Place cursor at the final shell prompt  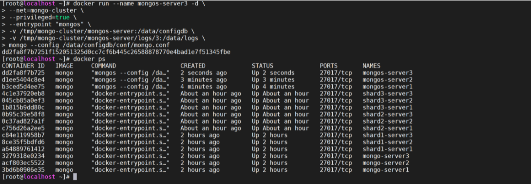tap(75, 177)
